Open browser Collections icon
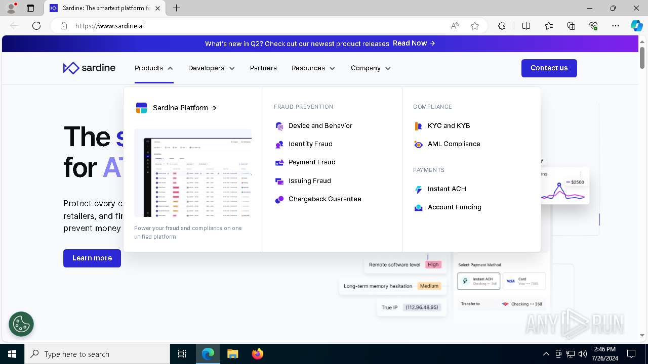The image size is (648, 364). (x=571, y=26)
